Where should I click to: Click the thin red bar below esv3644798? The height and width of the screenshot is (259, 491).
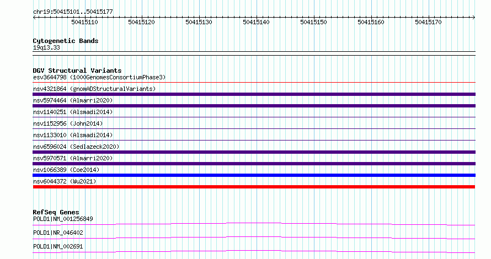[x=254, y=82]
